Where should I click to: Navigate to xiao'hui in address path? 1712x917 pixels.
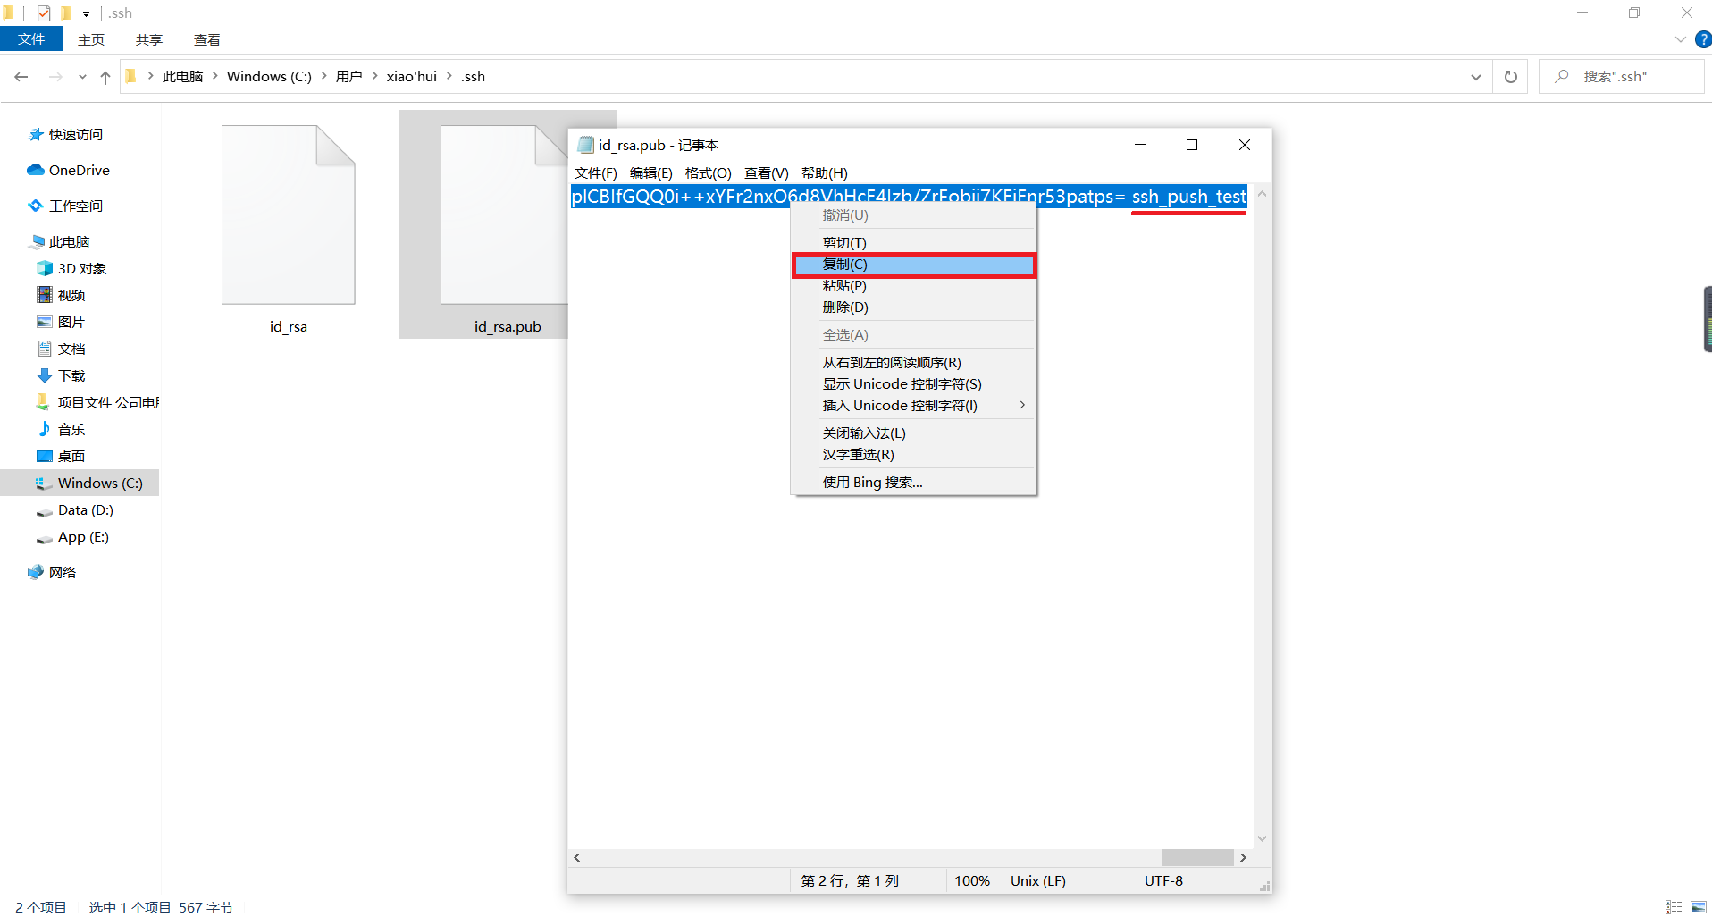(412, 77)
